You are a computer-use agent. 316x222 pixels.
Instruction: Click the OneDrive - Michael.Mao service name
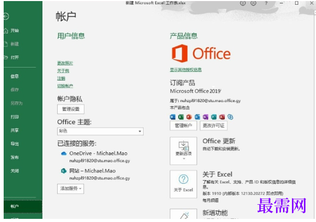coord(99,153)
